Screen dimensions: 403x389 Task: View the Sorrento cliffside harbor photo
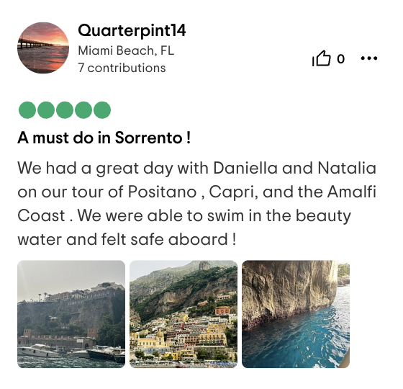click(x=71, y=314)
